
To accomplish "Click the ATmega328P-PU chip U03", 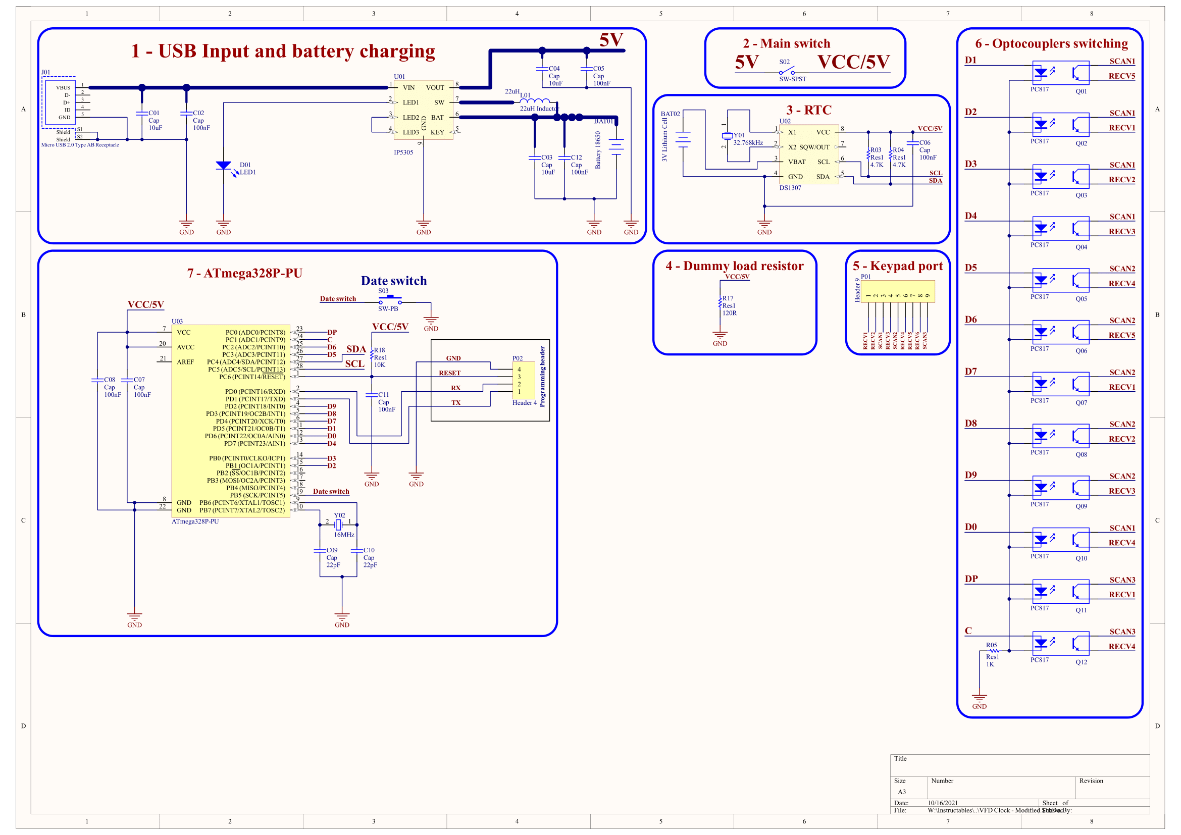I will 230,421.
